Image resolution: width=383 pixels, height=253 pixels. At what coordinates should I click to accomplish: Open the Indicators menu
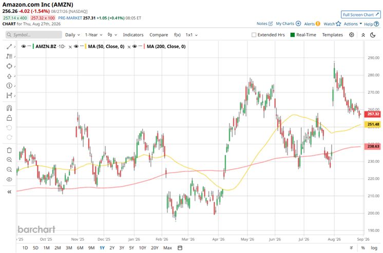pyautogui.click(x=133, y=35)
